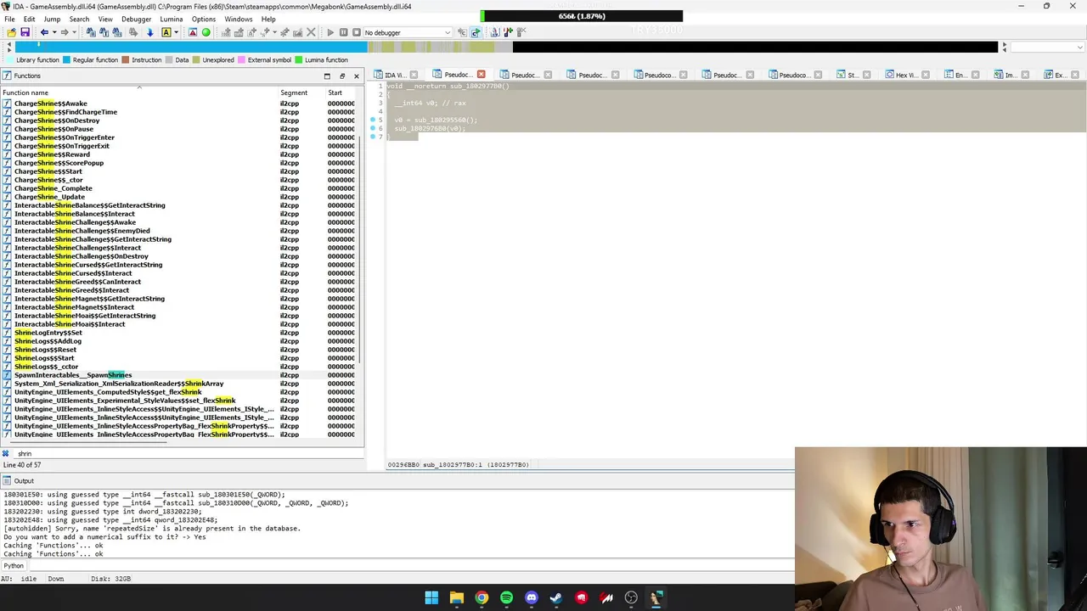Image resolution: width=1087 pixels, height=611 pixels.
Task: Pause the process with the pause icon
Action: coord(343,32)
